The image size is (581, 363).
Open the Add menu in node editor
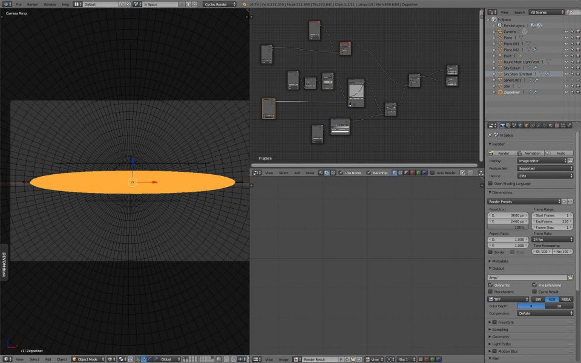297,172
